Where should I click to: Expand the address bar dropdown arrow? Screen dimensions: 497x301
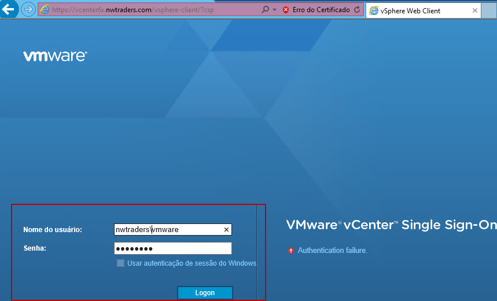point(274,10)
